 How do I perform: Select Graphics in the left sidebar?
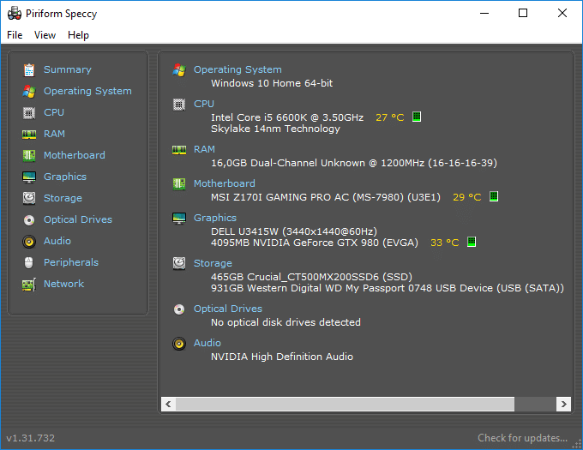(65, 177)
